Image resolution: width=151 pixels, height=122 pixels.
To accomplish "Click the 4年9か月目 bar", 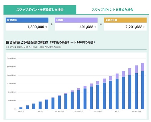I will (x=136, y=87).
